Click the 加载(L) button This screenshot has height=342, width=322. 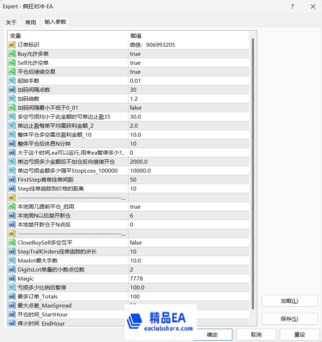(x=289, y=301)
